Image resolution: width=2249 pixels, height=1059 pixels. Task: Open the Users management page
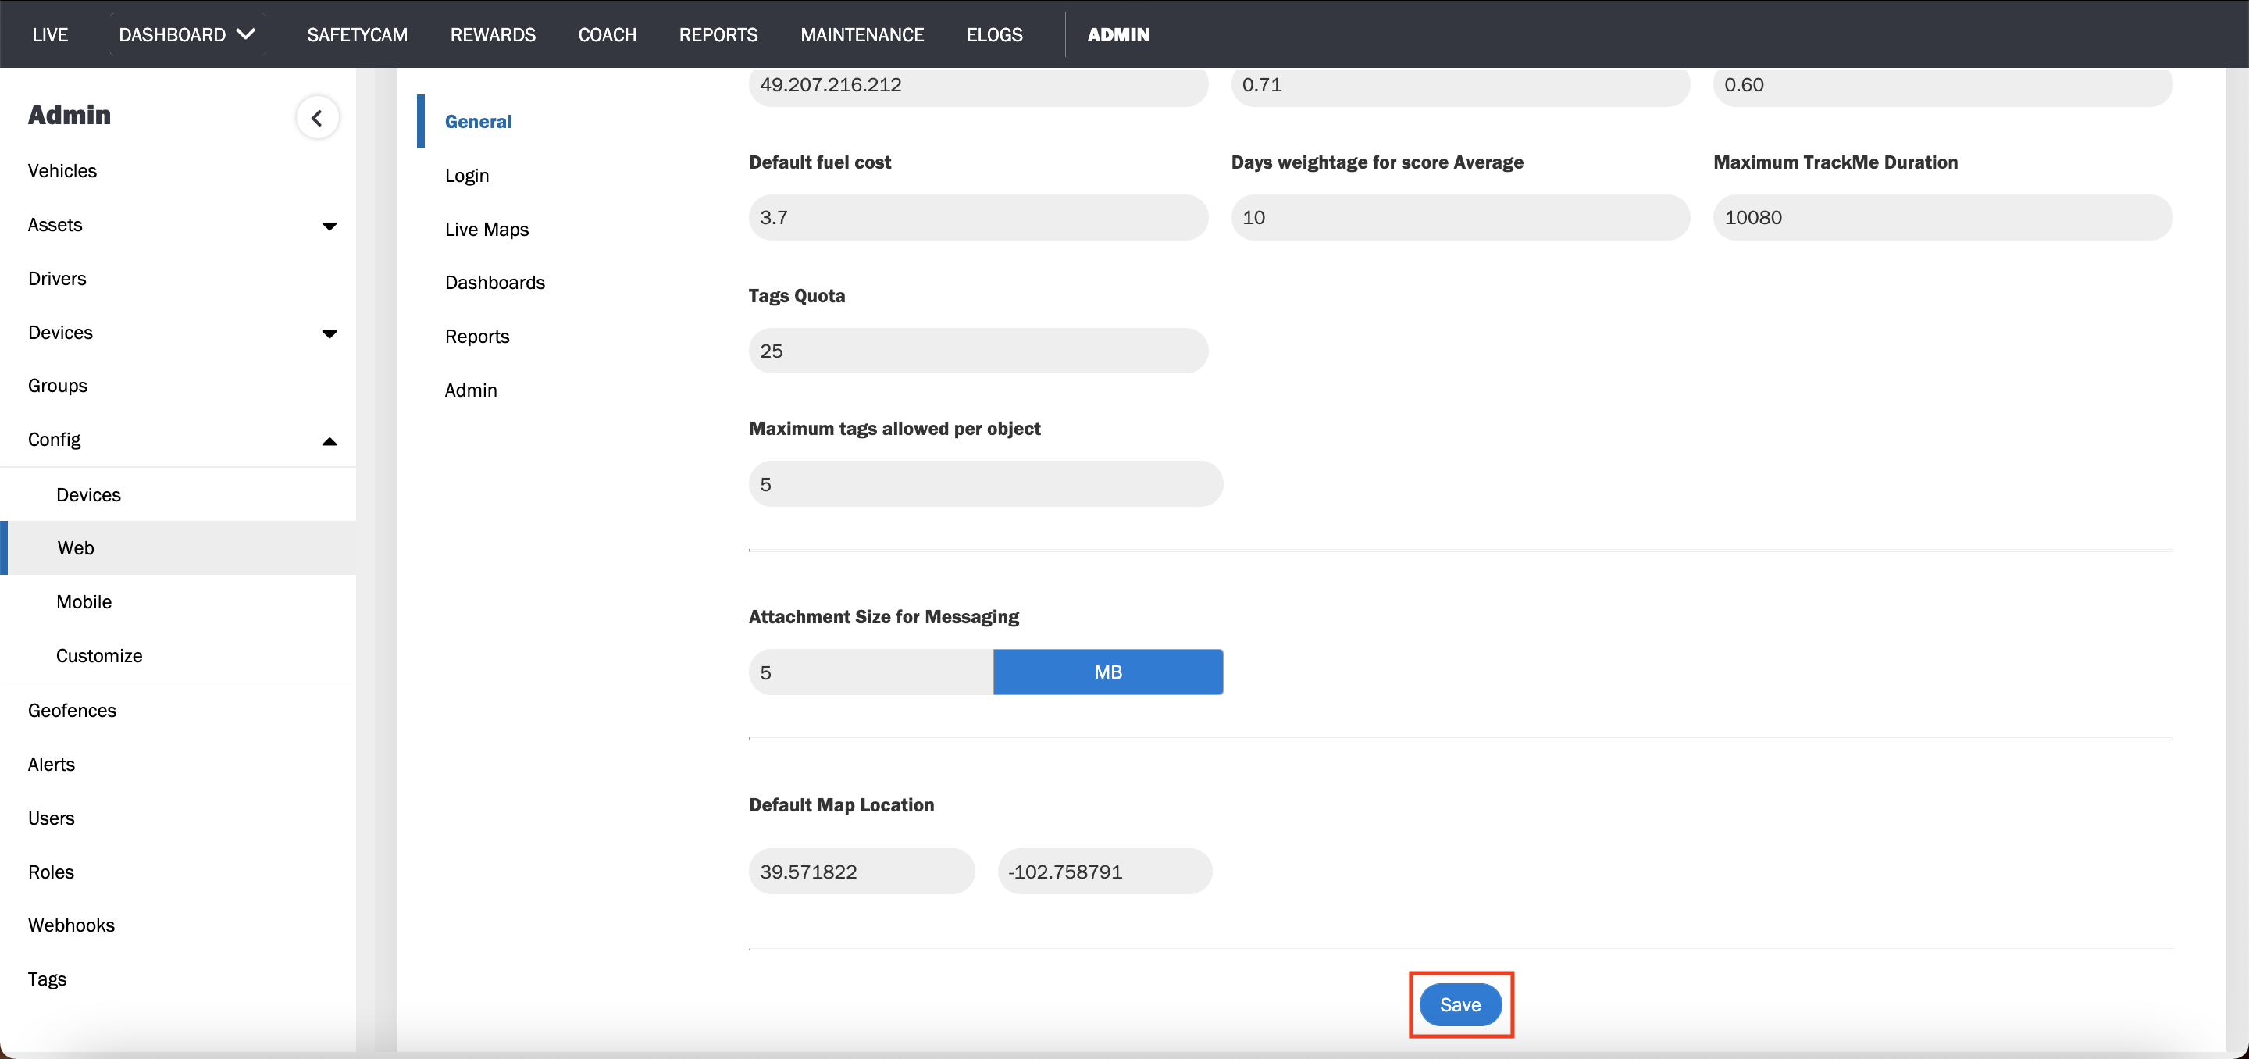[x=52, y=818]
